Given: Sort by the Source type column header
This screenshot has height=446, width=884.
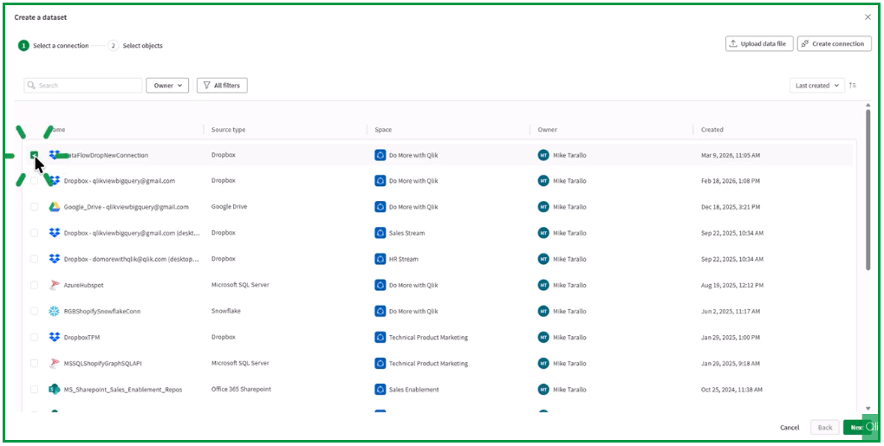Looking at the screenshot, I should (x=229, y=130).
